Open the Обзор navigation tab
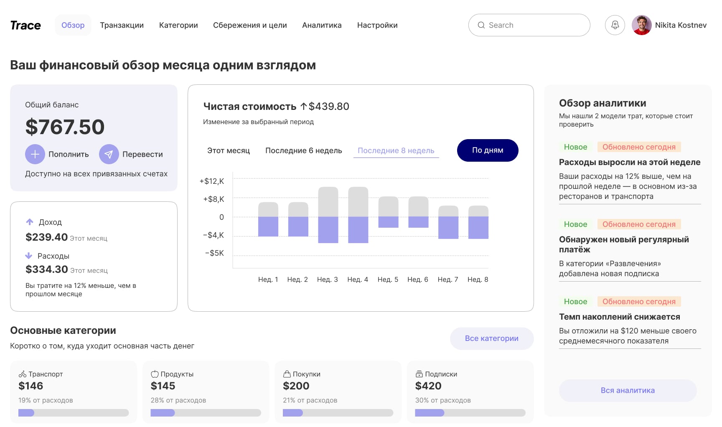The height and width of the screenshot is (427, 722). click(x=73, y=25)
